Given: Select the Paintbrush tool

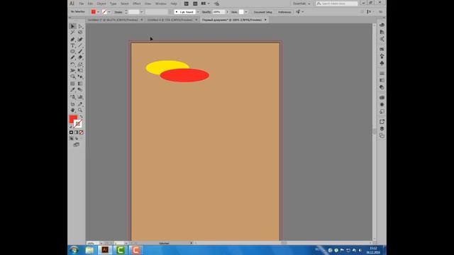Looking at the screenshot, I should (80, 52).
